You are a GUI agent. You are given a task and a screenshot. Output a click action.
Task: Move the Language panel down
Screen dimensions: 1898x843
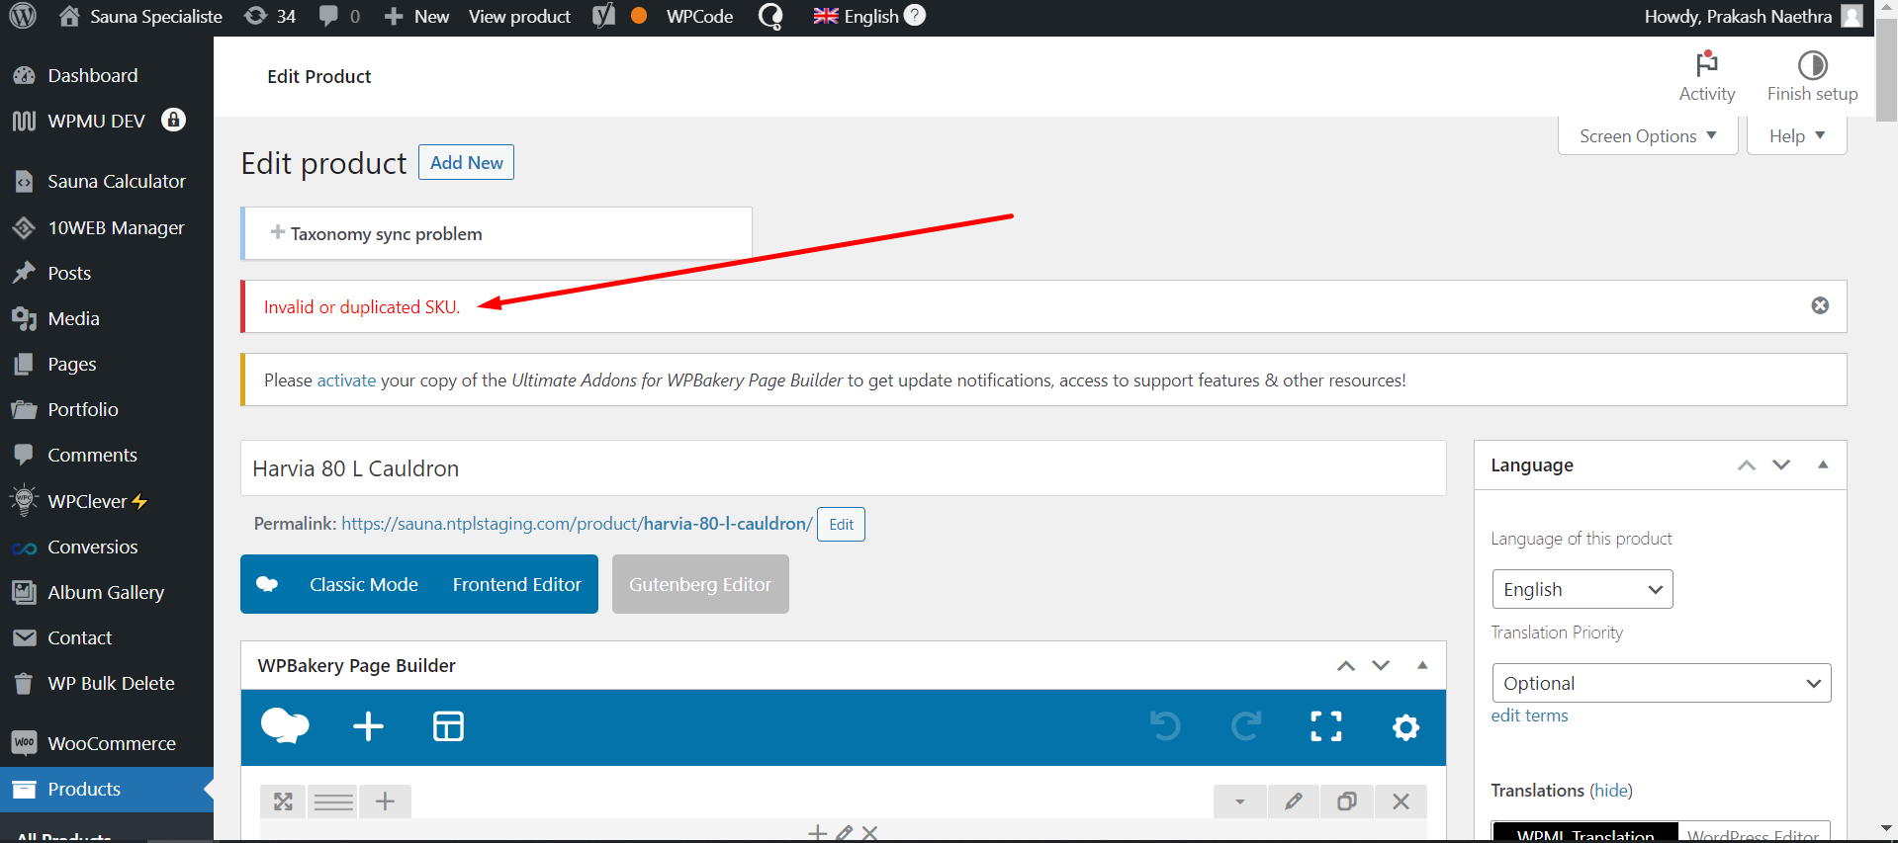[1781, 465]
